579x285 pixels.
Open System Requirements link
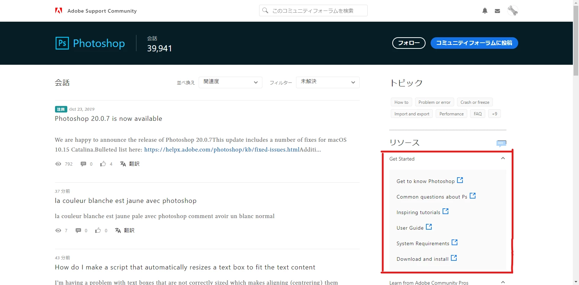tap(423, 243)
